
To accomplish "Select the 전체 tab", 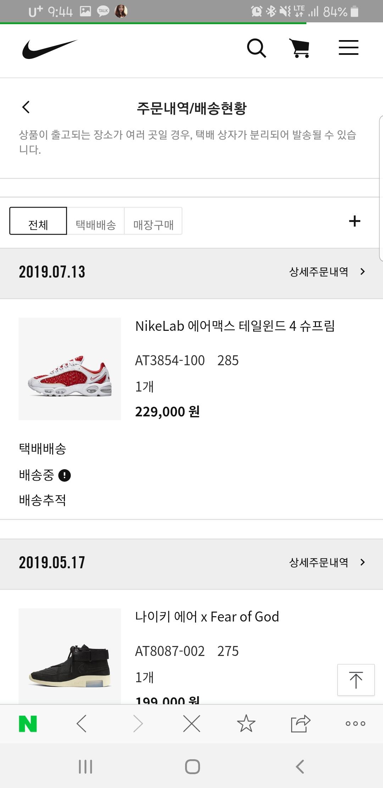I will (x=38, y=221).
